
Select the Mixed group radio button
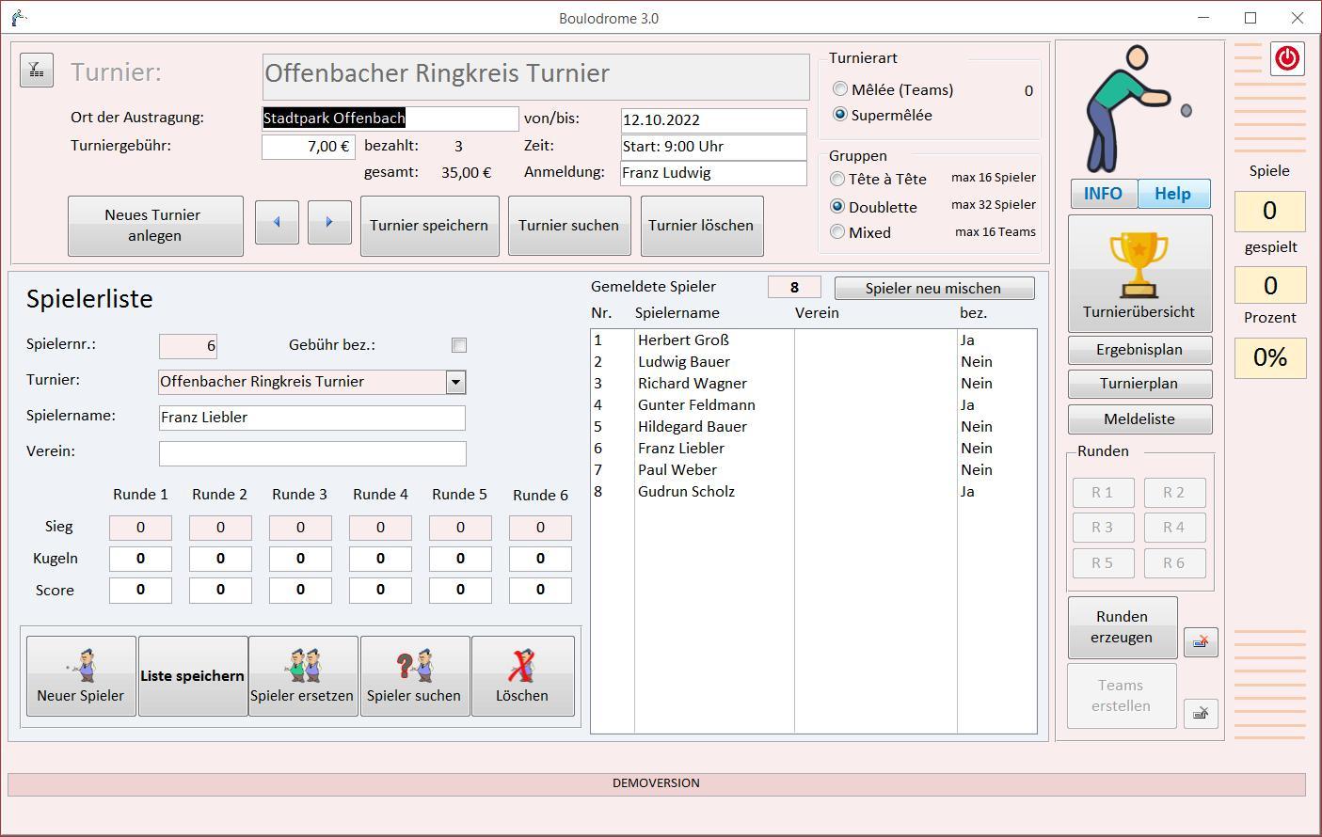(837, 232)
